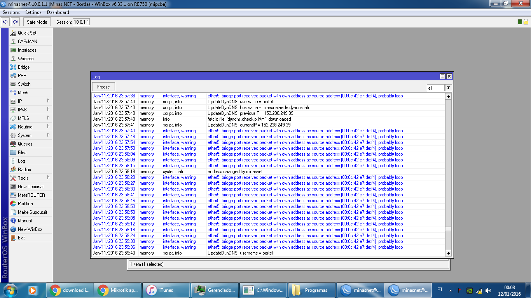Click the Log scrollbar up arrow

tap(449, 96)
